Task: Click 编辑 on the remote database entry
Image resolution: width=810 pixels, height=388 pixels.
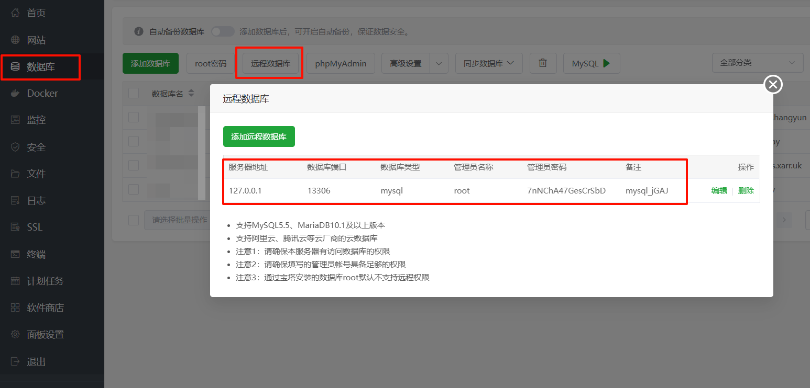Action: point(718,190)
